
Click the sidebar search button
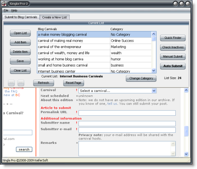point(24,149)
